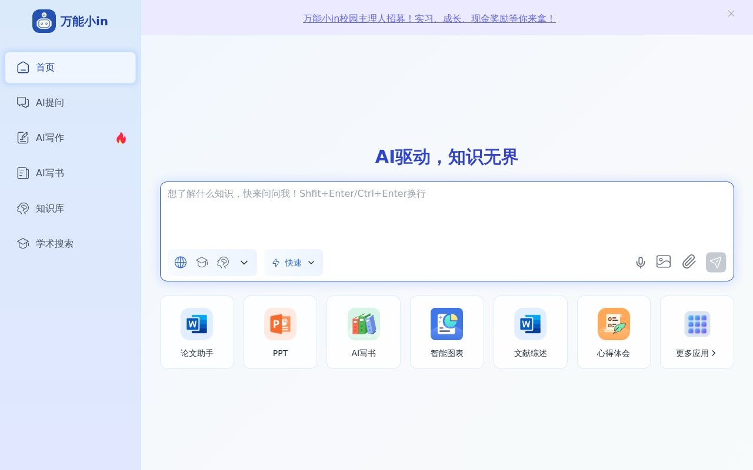753x470 pixels.
Task: Open the AI提问 menu item
Action: coord(70,103)
